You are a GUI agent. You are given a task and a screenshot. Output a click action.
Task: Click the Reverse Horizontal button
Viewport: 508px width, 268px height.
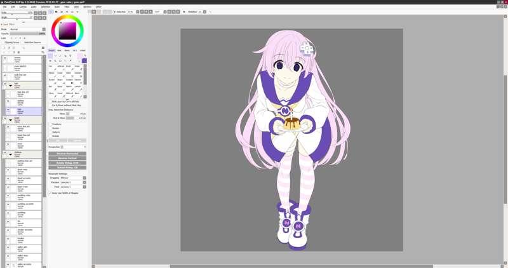tap(67, 154)
